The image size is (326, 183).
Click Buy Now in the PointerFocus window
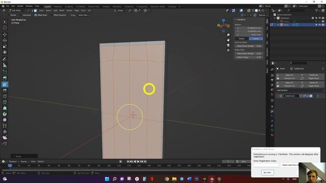pyautogui.click(x=267, y=172)
